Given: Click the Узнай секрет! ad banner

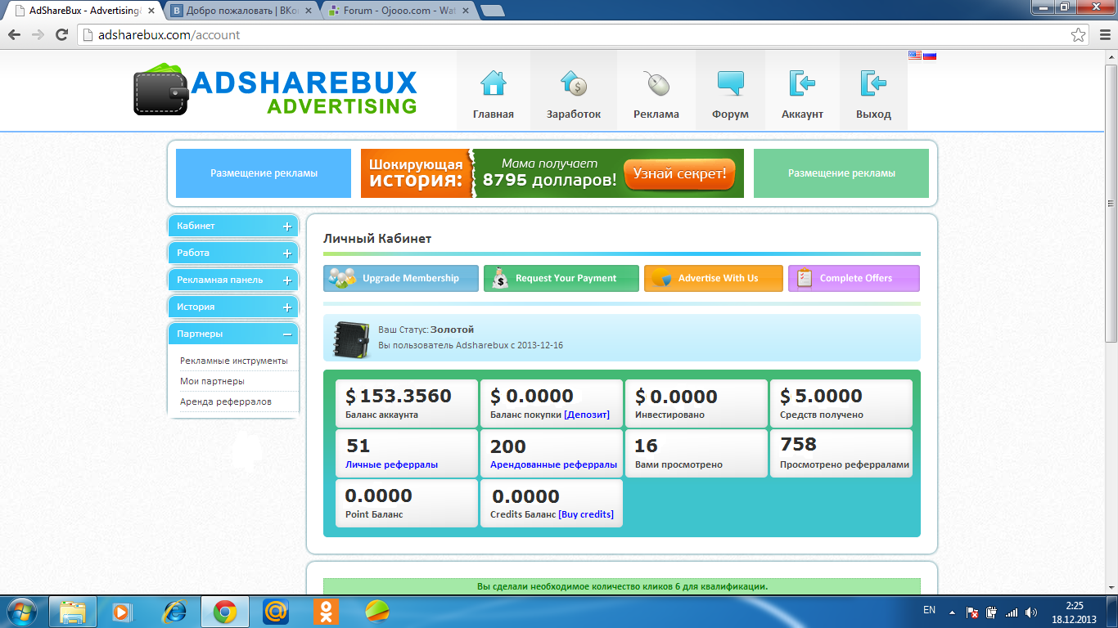Looking at the screenshot, I should (679, 173).
